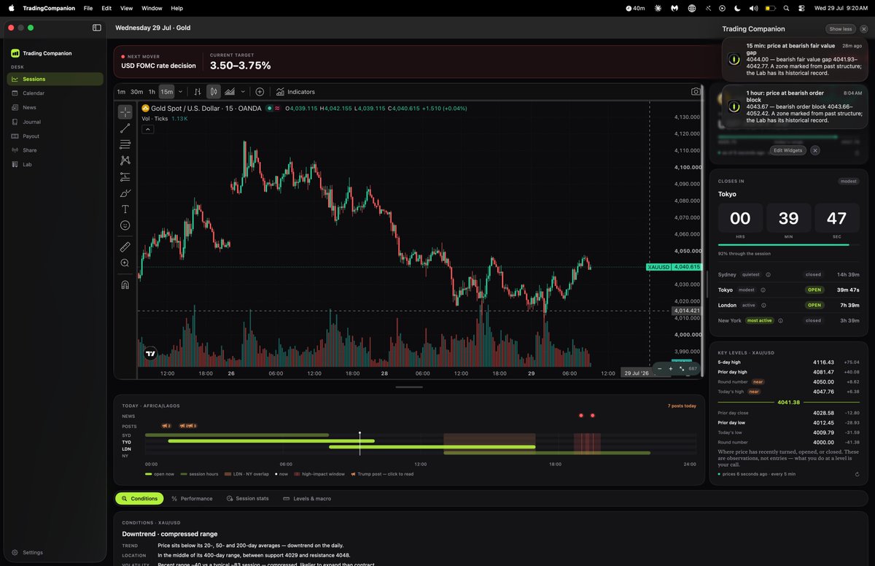The image size is (875, 566).
Task: Open Payout in the sidebar
Action: tap(55, 136)
